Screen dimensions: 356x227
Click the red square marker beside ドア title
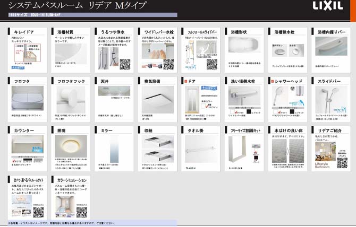point(186,81)
